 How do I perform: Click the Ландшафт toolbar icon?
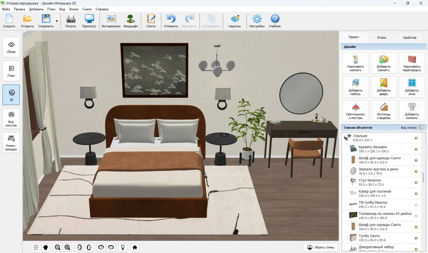(x=131, y=21)
